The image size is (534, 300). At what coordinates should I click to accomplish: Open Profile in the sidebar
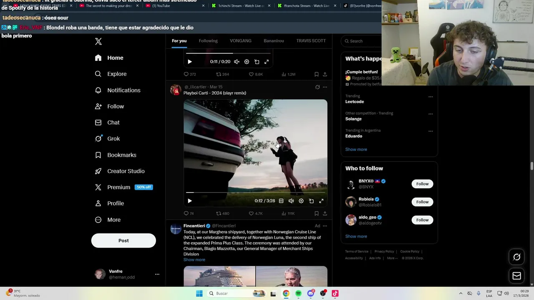click(x=110, y=204)
